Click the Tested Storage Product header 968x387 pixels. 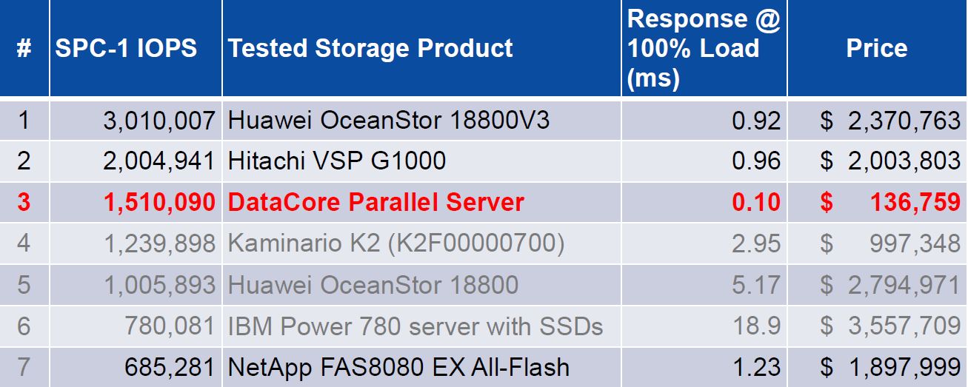click(370, 48)
